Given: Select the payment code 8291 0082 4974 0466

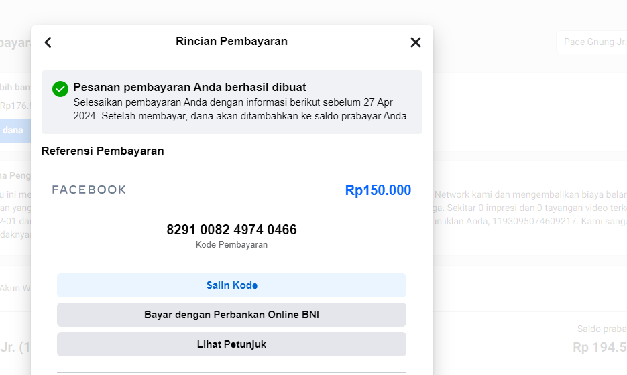Looking at the screenshot, I should coord(231,230).
